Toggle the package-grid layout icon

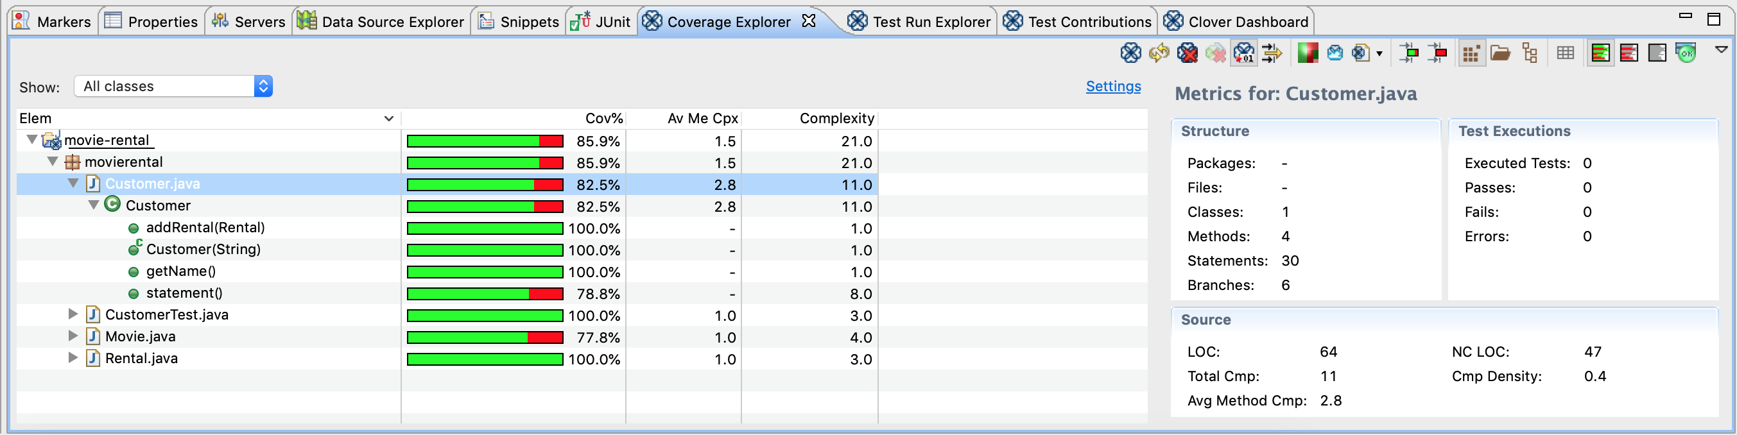(1471, 53)
